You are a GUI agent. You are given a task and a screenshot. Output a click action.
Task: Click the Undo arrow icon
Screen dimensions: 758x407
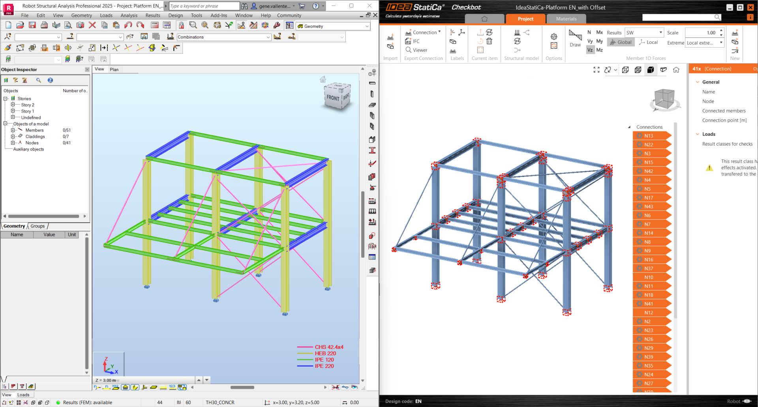(x=128, y=25)
